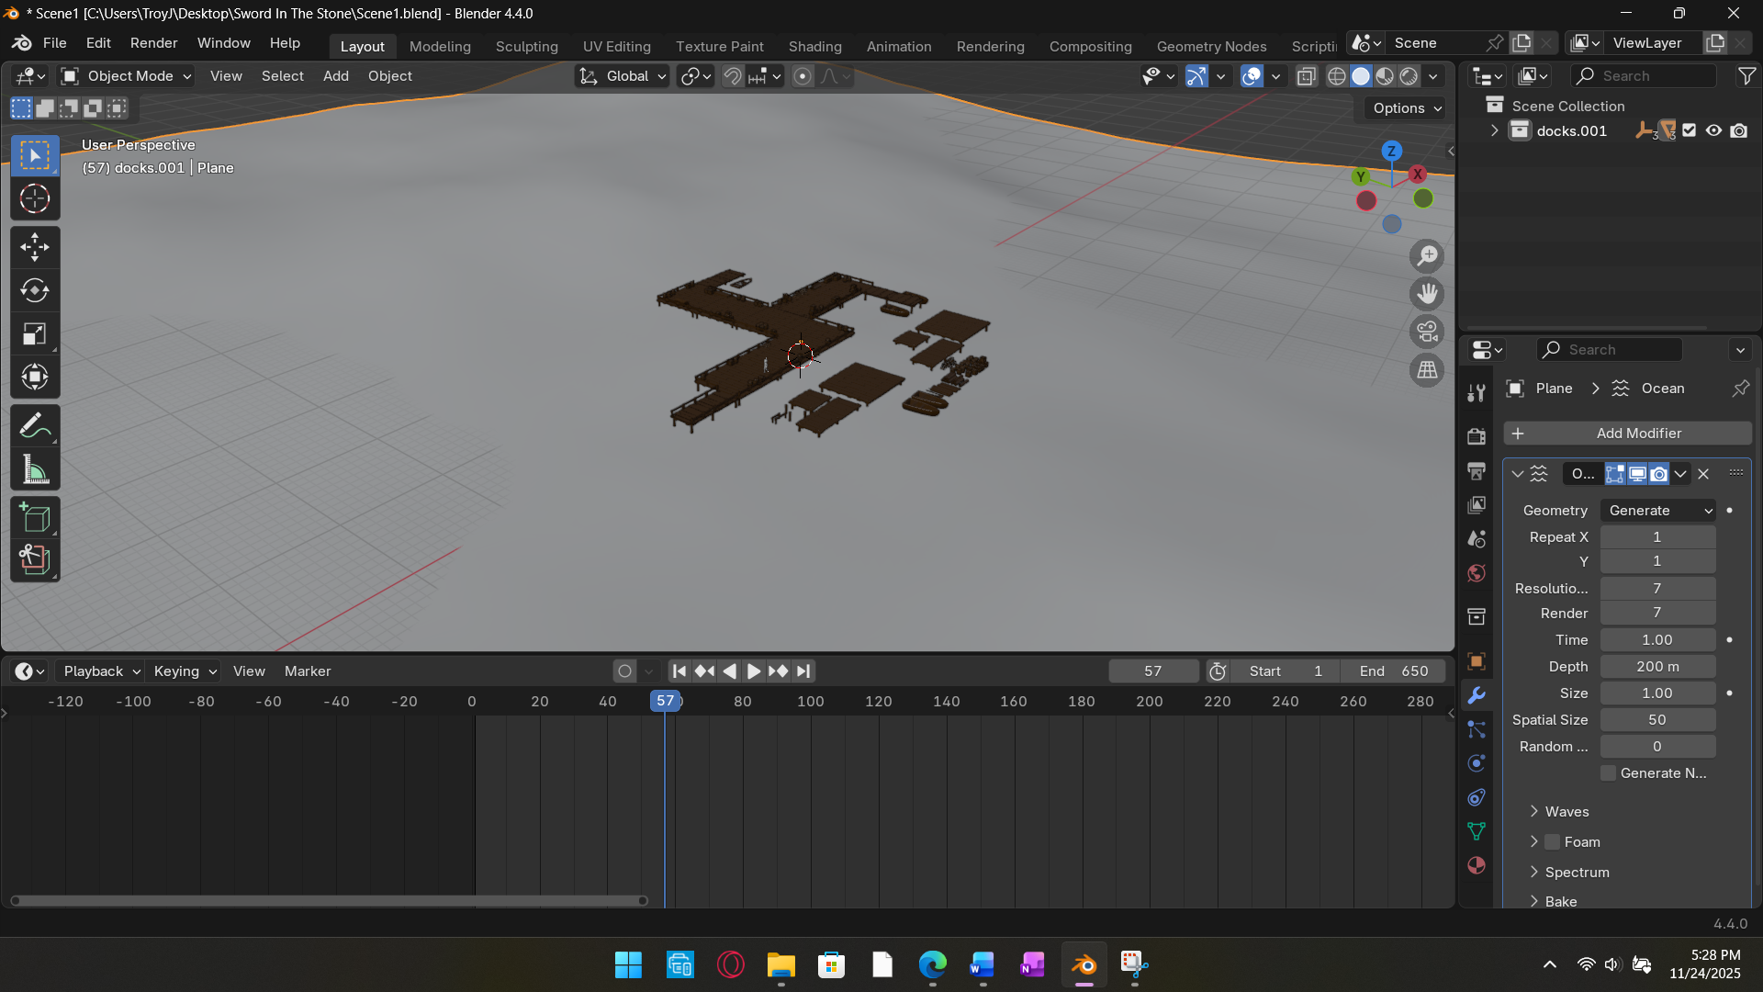Activate the Move tool

pos(35,246)
